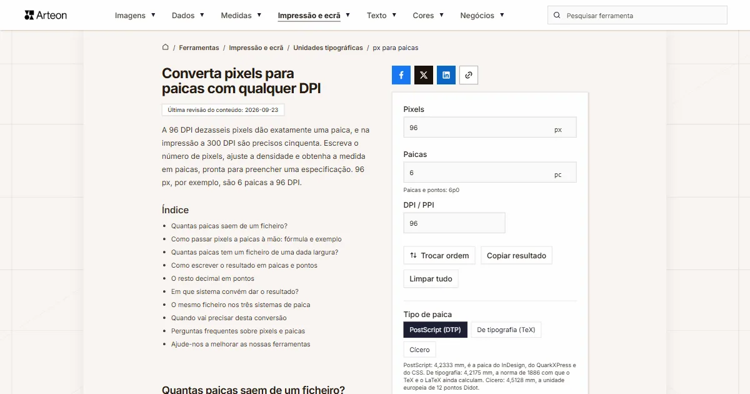The height and width of the screenshot is (394, 750).
Task: Go to Perguntas frequentes sobre pixels e paicas
Action: pos(238,331)
